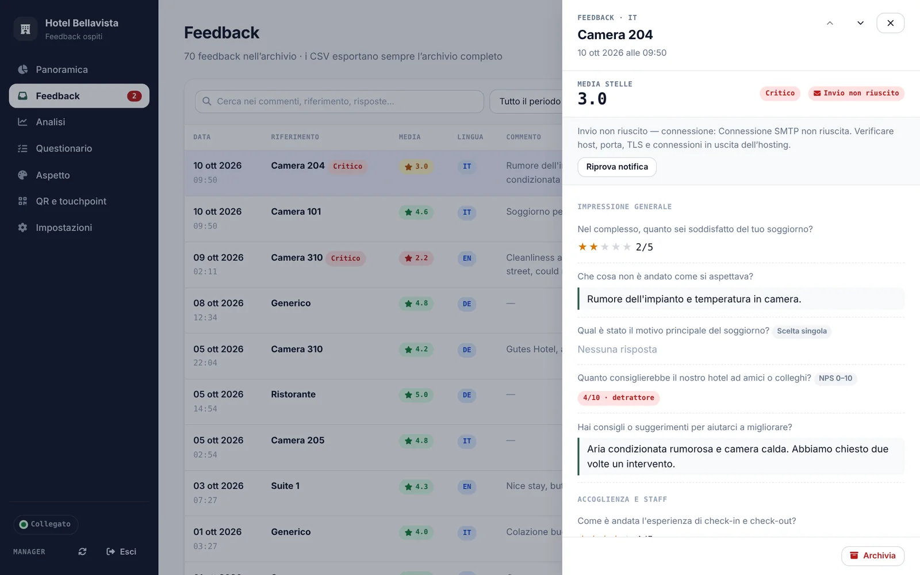
Task: Open Aspetto appearance settings
Action: pos(79,175)
